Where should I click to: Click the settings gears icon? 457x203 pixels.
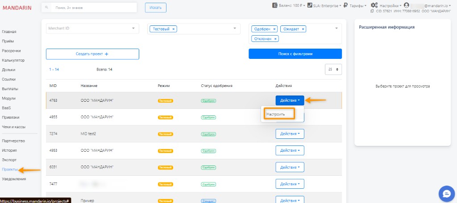click(374, 5)
